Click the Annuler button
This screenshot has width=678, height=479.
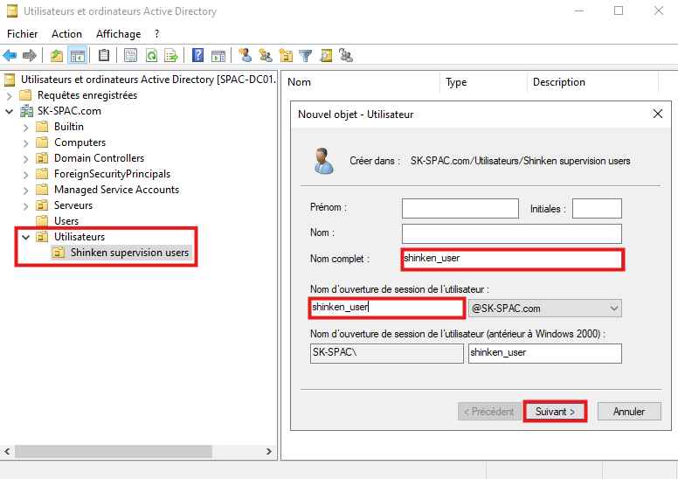[x=628, y=412]
